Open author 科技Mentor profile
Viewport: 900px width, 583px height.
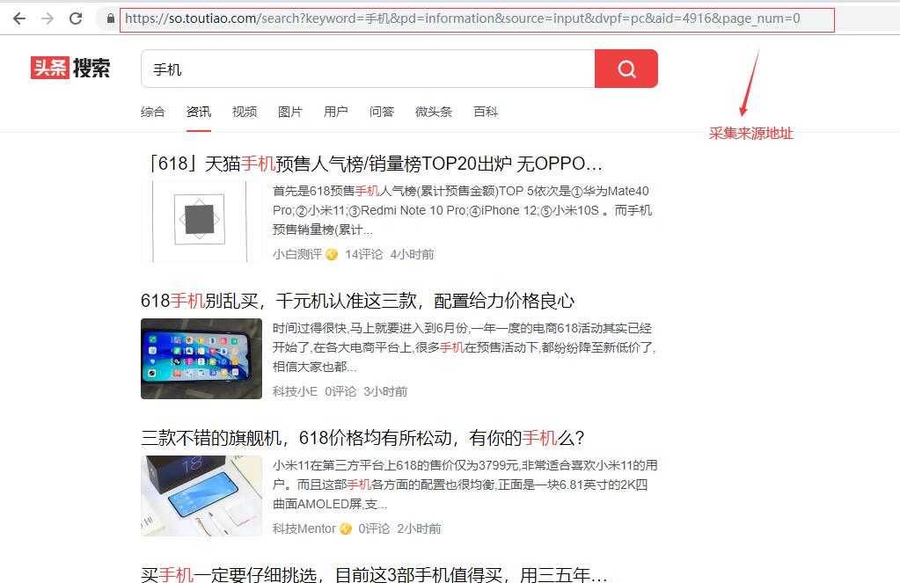click(304, 528)
